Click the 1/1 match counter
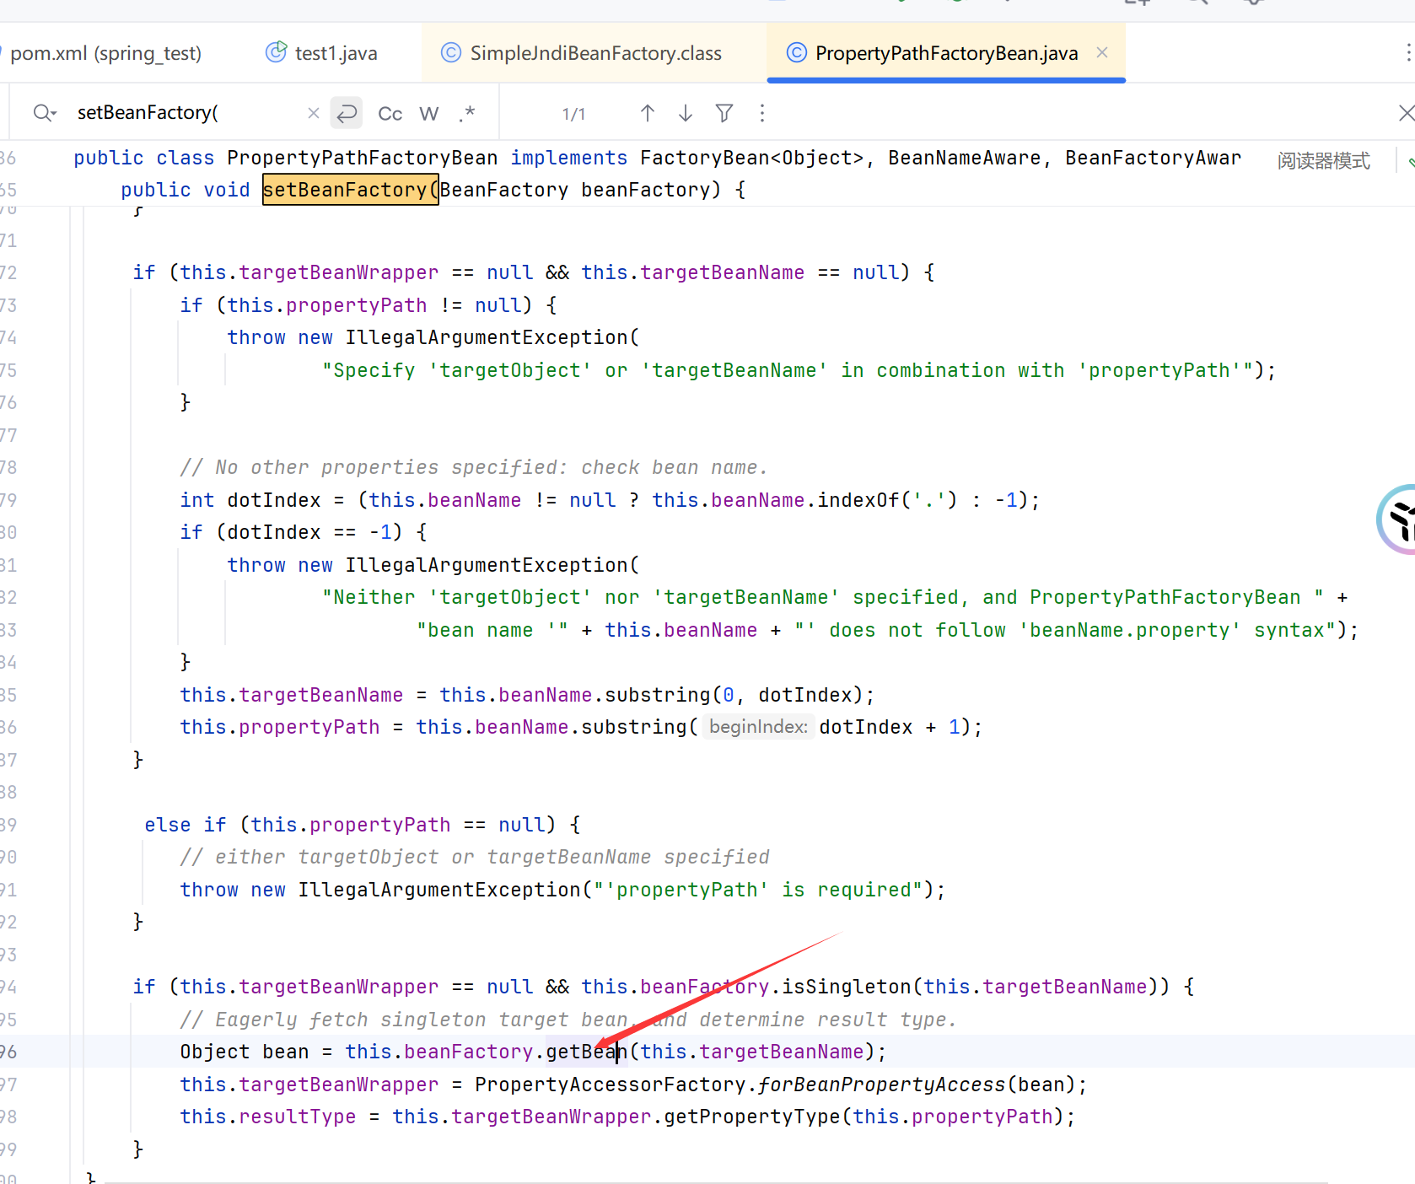This screenshot has width=1415, height=1184. click(x=573, y=114)
